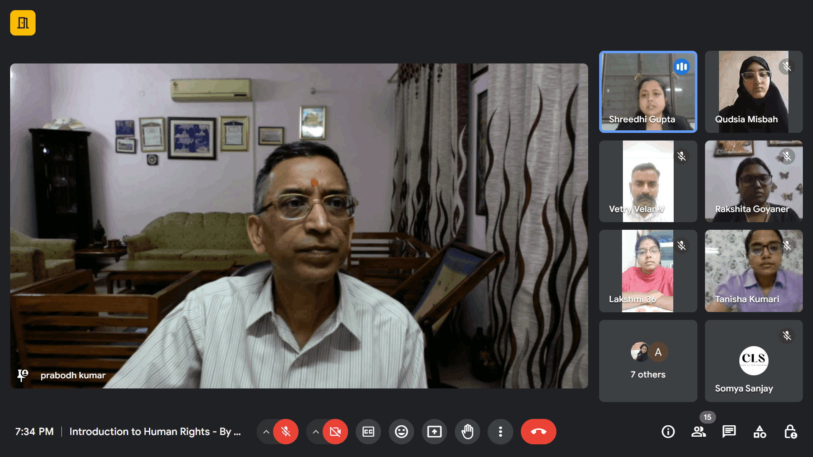This screenshot has height=457, width=813.
Task: Leave the call
Action: (x=539, y=432)
